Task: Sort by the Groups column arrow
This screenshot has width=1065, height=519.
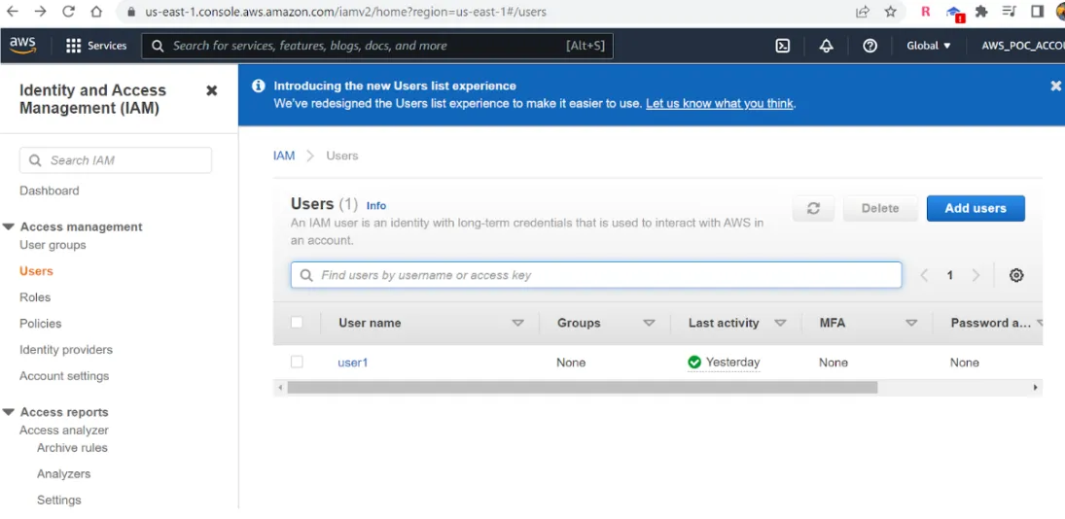Action: [649, 323]
